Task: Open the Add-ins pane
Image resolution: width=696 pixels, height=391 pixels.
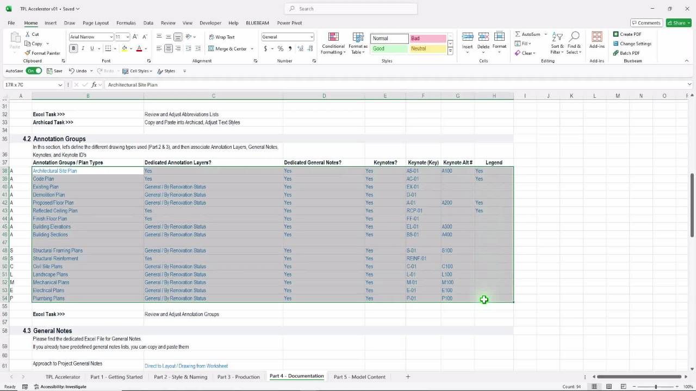Action: tap(597, 40)
